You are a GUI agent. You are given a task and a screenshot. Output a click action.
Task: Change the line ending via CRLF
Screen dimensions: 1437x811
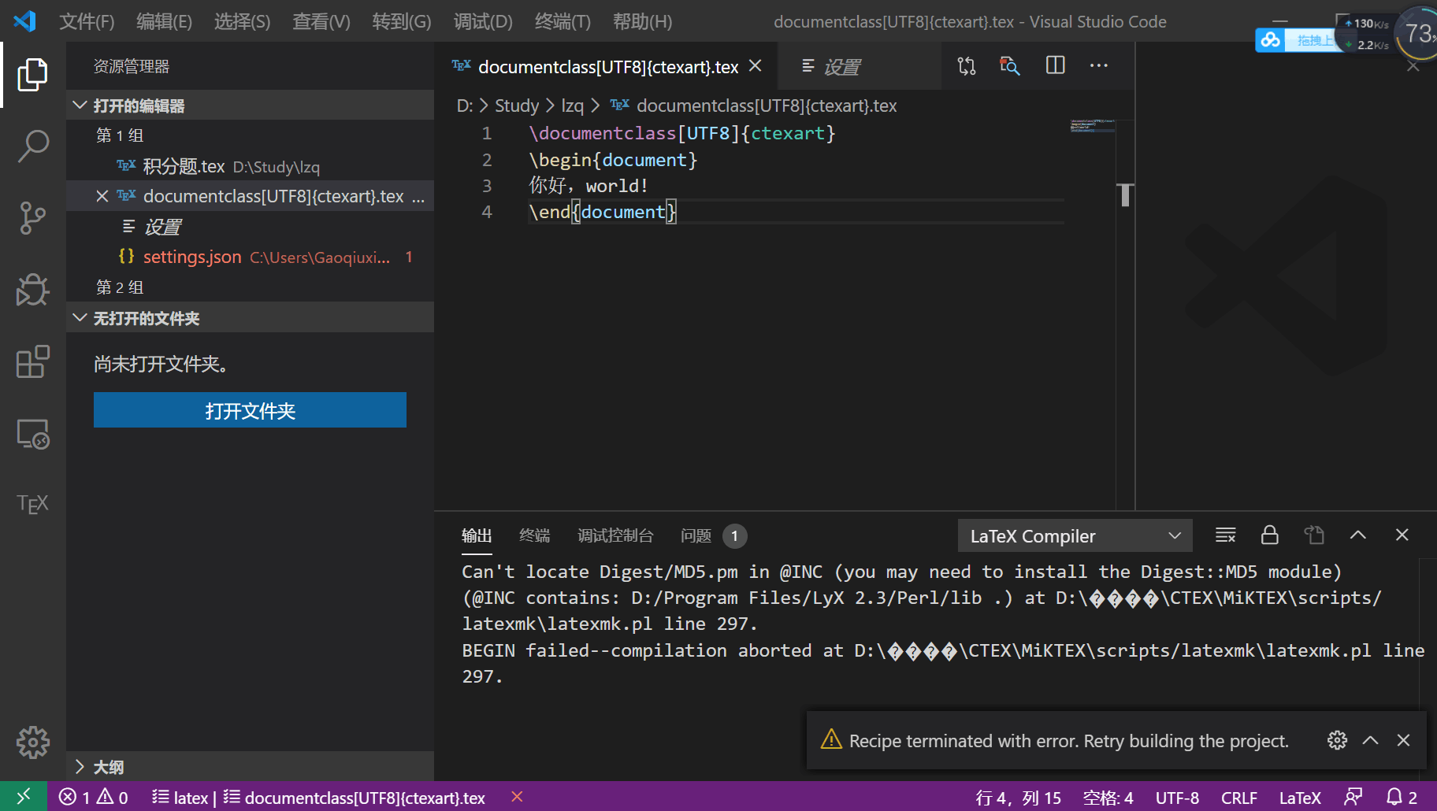coord(1238,797)
